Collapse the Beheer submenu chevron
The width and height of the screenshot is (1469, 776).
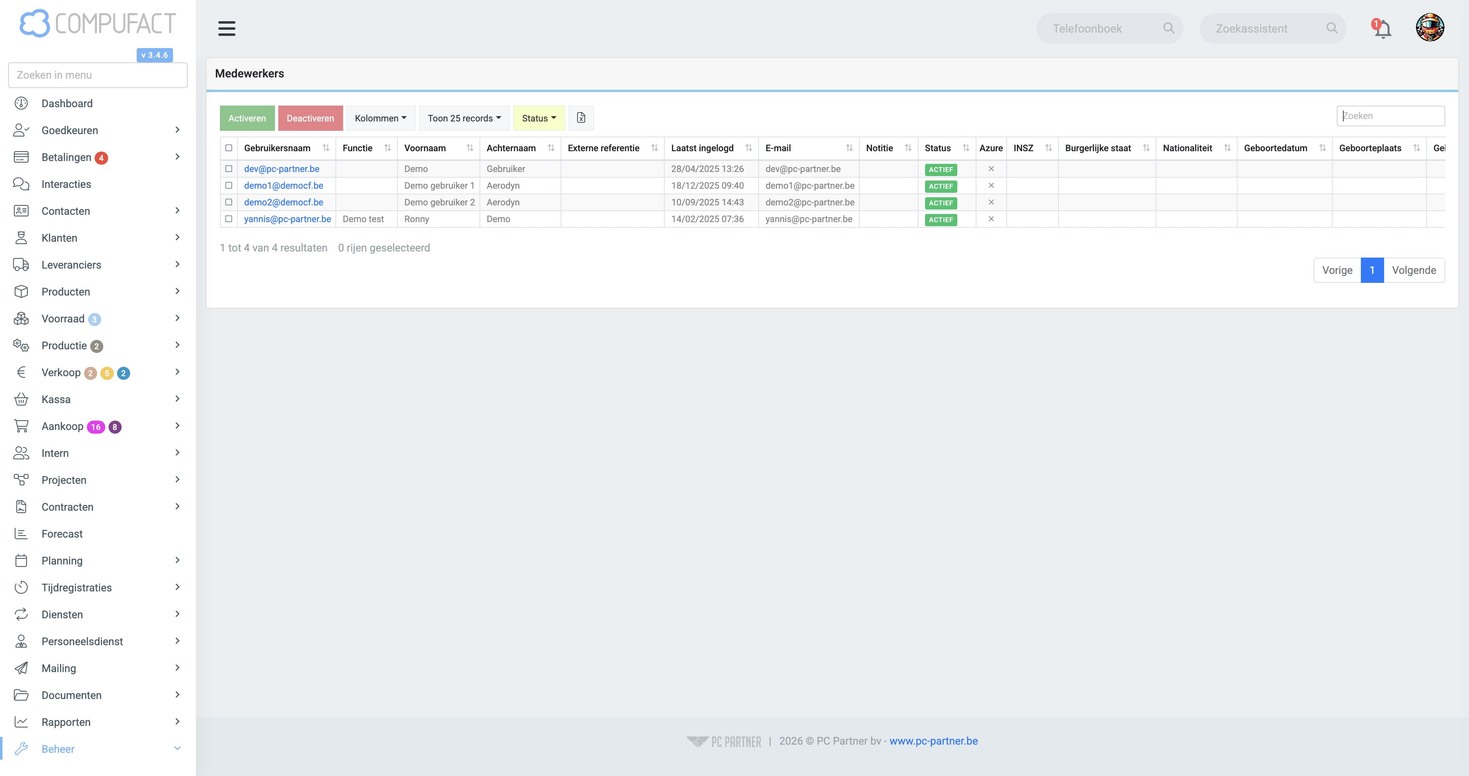coord(178,749)
